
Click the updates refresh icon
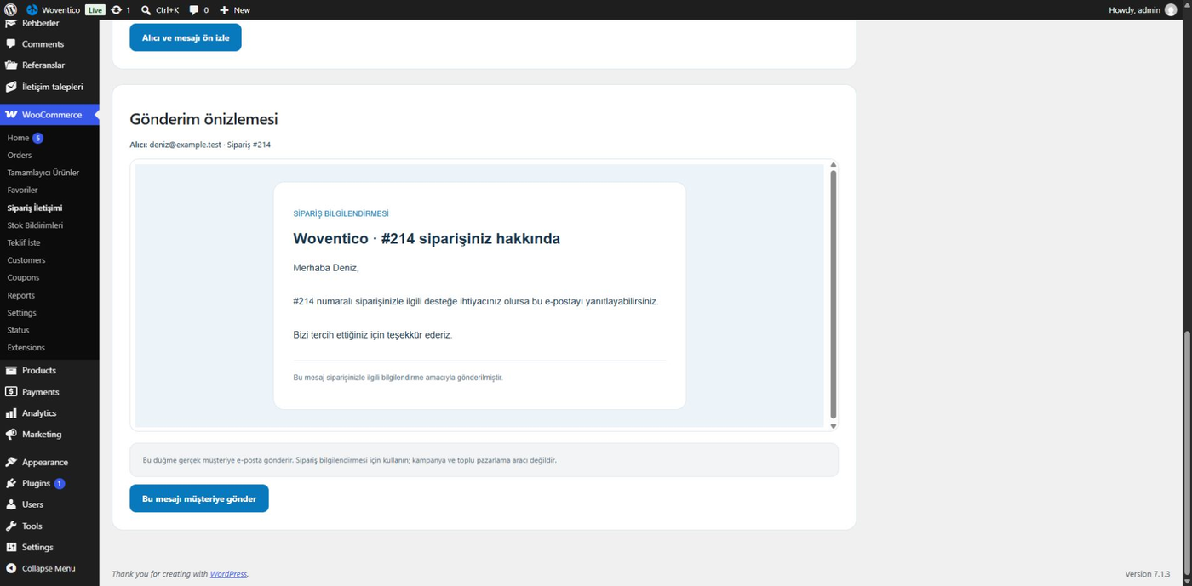click(116, 10)
